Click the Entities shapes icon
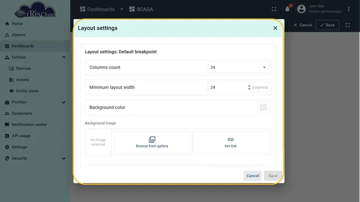360x202 pixels. 7,57
